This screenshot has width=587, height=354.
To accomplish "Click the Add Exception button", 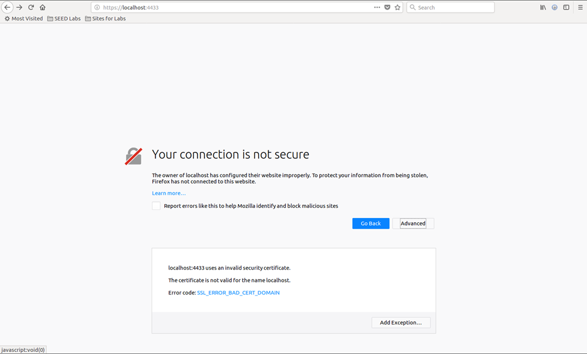I will click(400, 322).
